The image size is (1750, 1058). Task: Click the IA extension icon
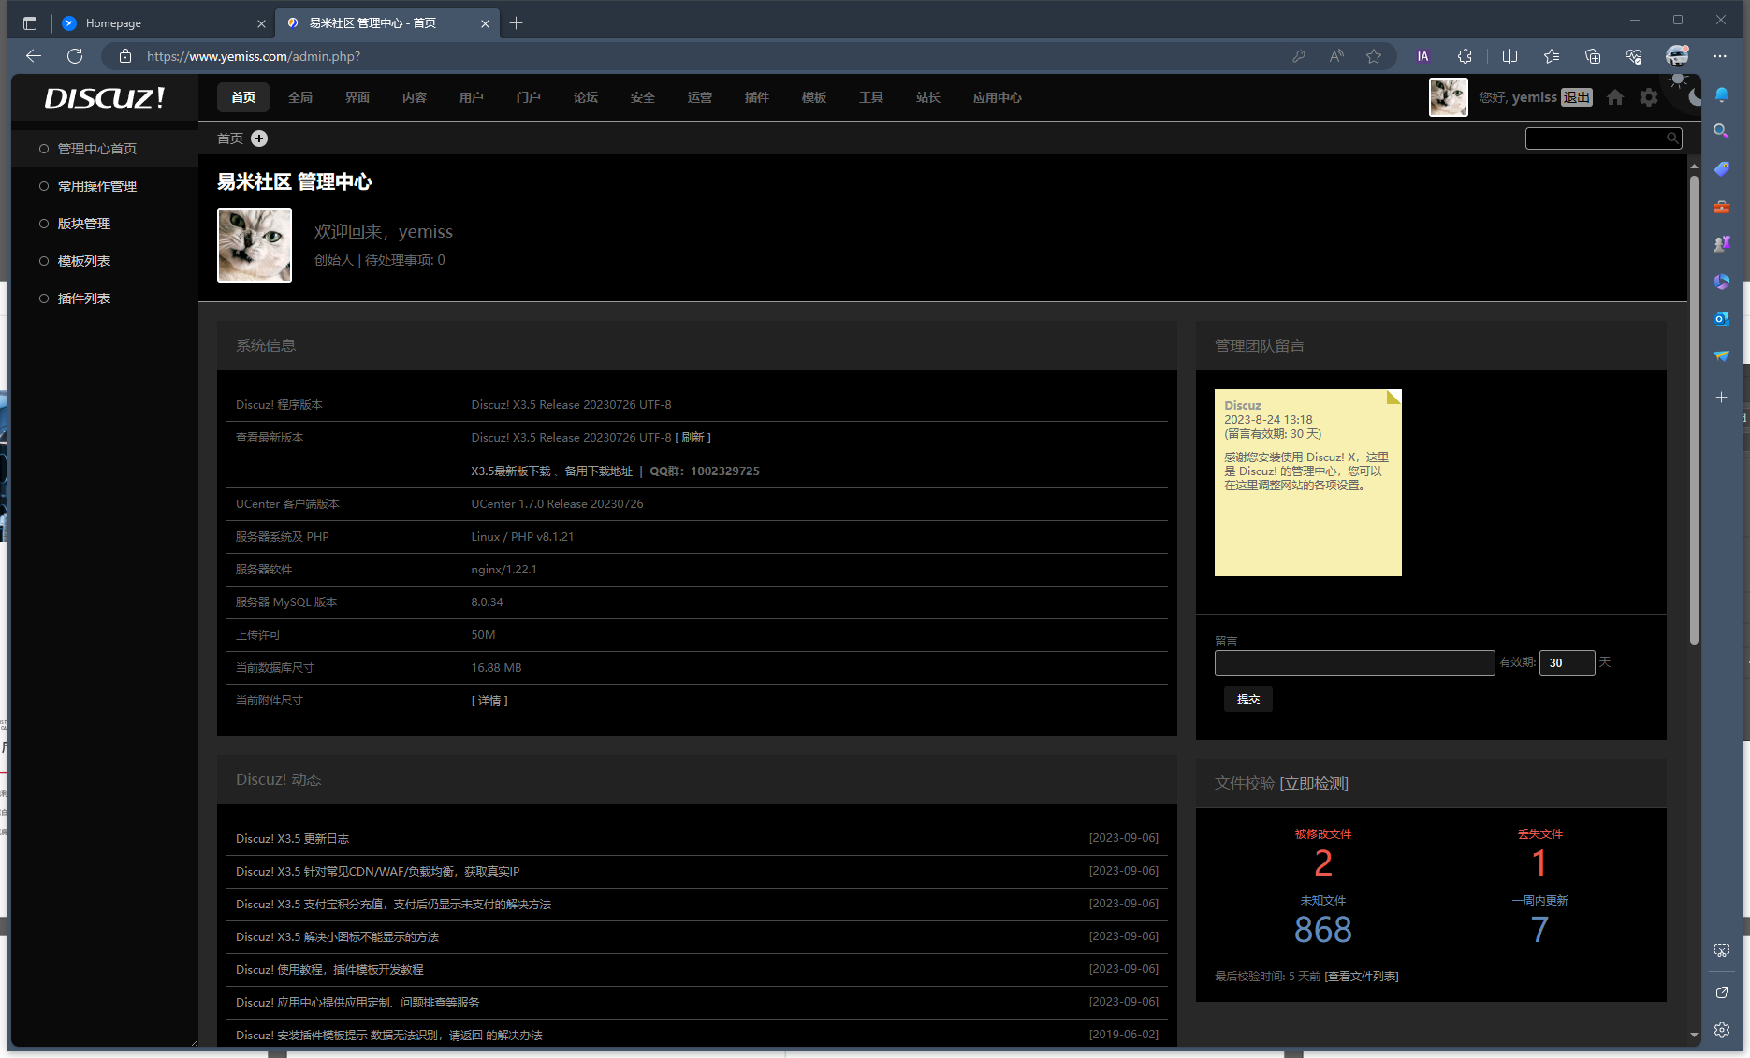click(1423, 56)
